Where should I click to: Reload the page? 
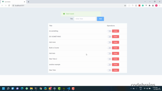click(9, 6)
